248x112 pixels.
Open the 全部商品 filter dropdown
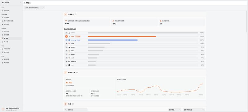point(175,110)
